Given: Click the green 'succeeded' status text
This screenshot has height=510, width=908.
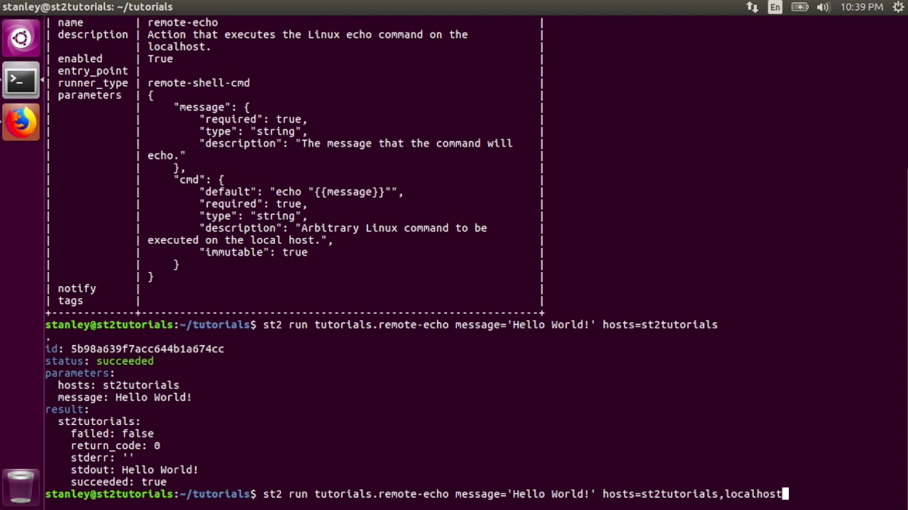Looking at the screenshot, I should (125, 361).
